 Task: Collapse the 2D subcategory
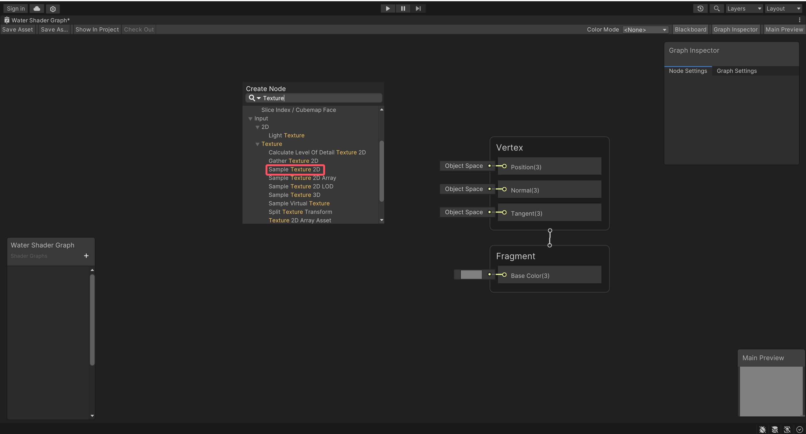point(257,127)
